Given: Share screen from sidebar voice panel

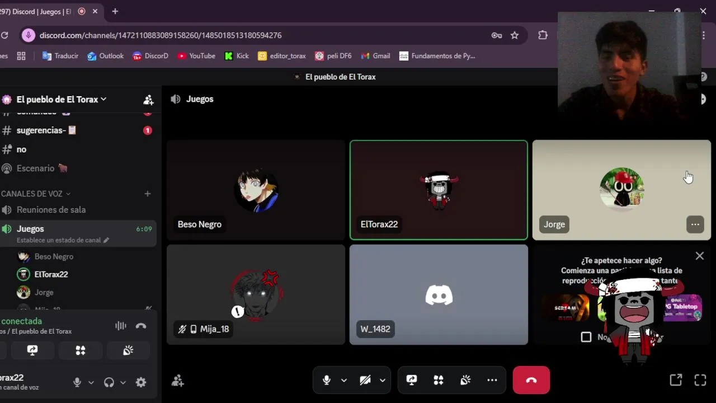Looking at the screenshot, I should tap(32, 350).
